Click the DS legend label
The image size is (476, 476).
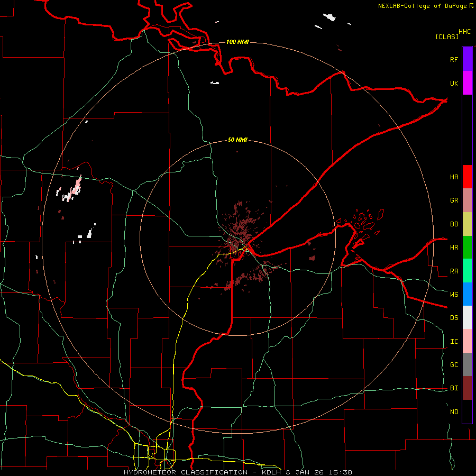pos(454,318)
